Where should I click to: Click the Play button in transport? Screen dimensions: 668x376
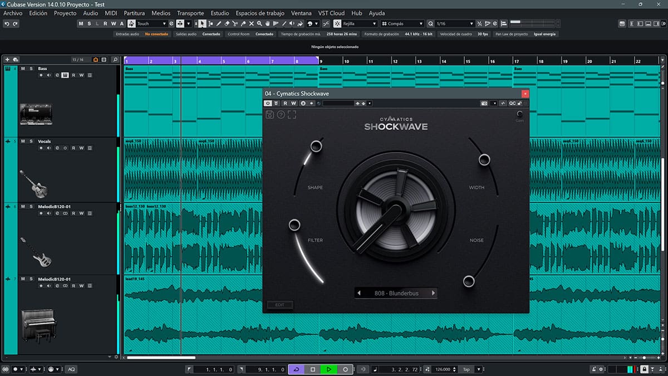329,369
